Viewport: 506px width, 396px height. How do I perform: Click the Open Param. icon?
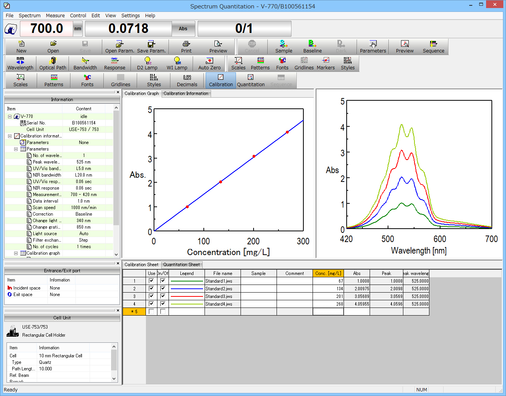coord(120,46)
